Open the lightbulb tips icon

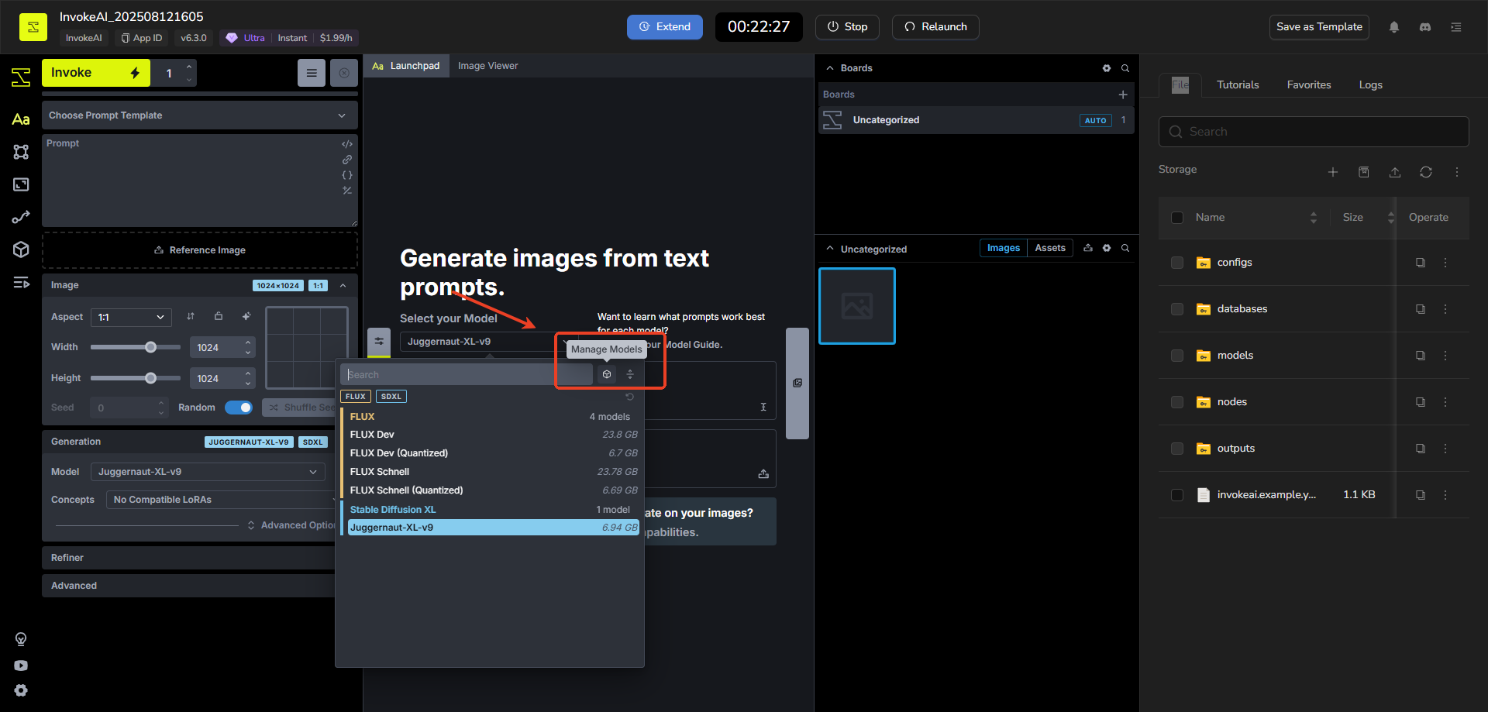pyautogui.click(x=21, y=639)
